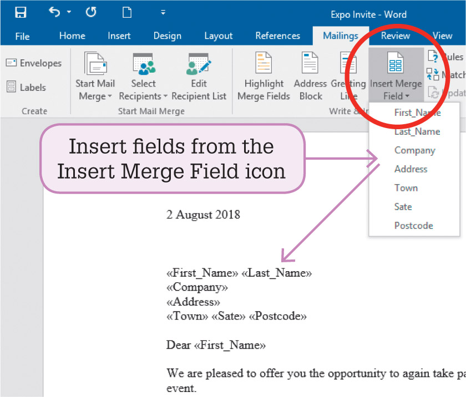
Task: Switch to the Review tab
Action: pyautogui.click(x=395, y=35)
